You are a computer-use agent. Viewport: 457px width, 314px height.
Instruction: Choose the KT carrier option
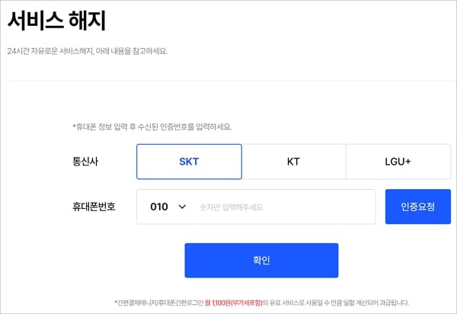[293, 162]
